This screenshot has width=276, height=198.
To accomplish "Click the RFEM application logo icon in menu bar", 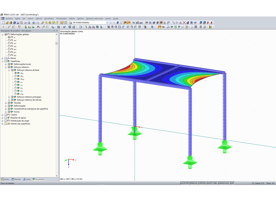I will pyautogui.click(x=3, y=19).
